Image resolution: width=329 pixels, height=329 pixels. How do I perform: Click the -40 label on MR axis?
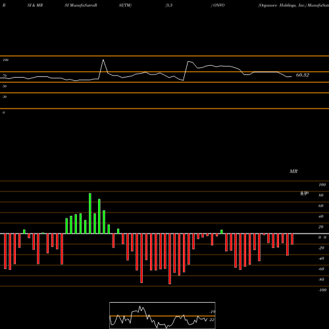[x=321, y=259]
